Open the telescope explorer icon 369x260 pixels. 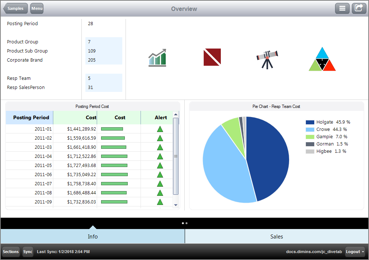point(267,57)
